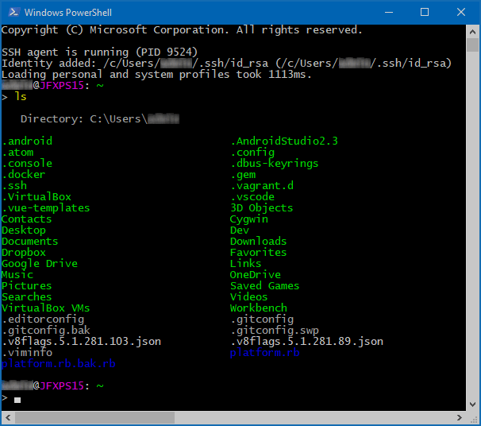This screenshot has height=426, width=481.
Task: Click the .gem folder entry
Action: coord(243,175)
